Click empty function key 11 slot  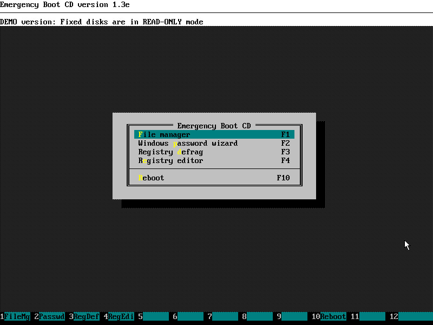tap(372, 316)
